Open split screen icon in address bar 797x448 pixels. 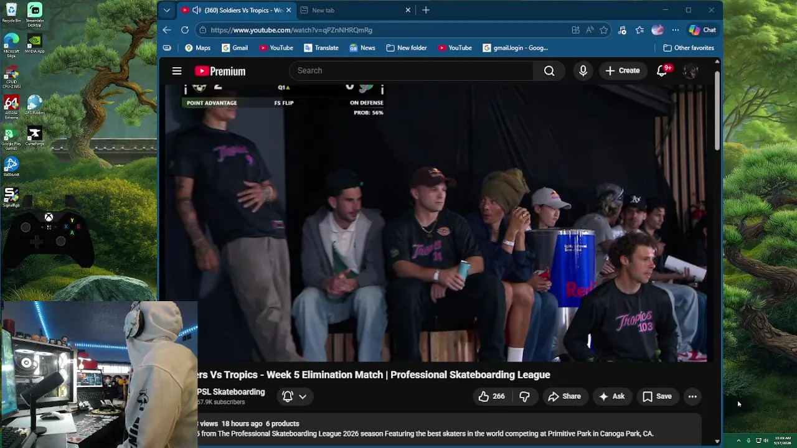tap(575, 30)
